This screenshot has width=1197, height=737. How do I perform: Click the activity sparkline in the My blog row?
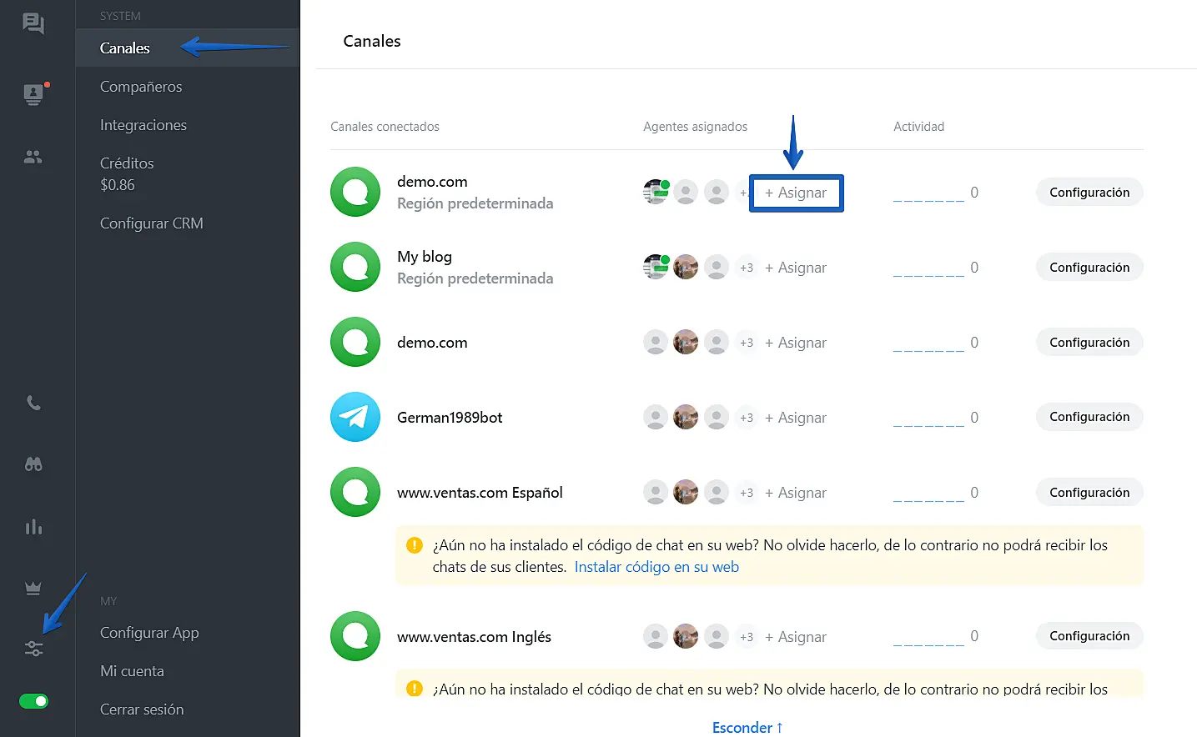click(928, 273)
